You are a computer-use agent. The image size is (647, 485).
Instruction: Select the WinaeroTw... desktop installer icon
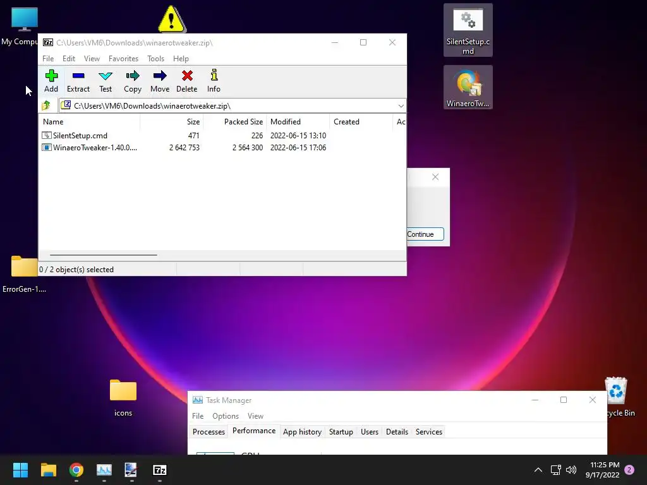pyautogui.click(x=468, y=87)
